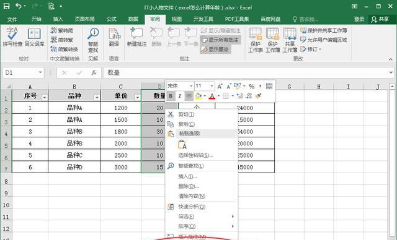Select the column H header
This screenshot has width=397, height=240.
point(319,87)
